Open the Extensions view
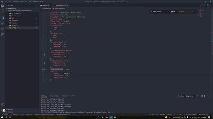 coord(3,29)
